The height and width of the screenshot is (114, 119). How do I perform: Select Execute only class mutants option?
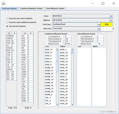tap(7, 19)
